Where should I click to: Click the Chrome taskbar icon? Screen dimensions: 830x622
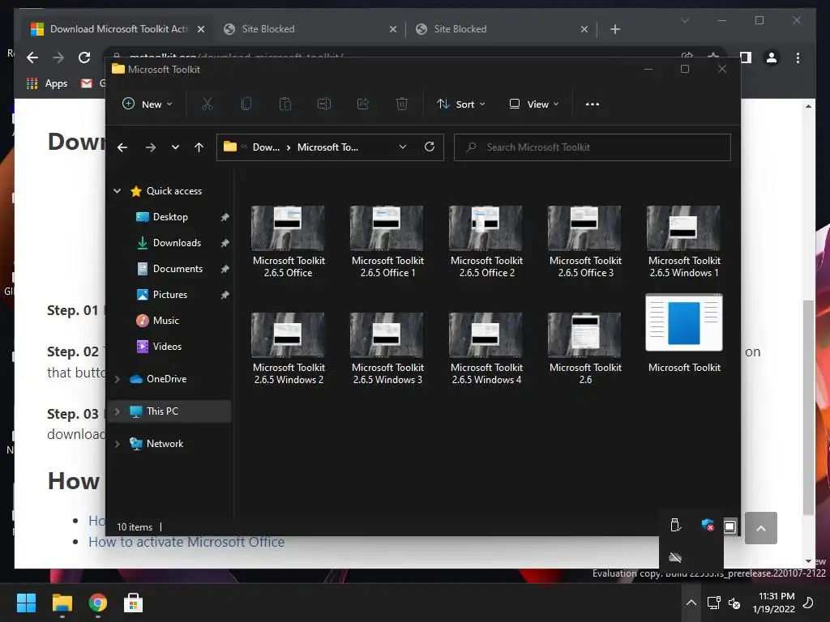coord(98,603)
